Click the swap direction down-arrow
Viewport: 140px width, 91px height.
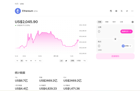click(x=115, y=39)
